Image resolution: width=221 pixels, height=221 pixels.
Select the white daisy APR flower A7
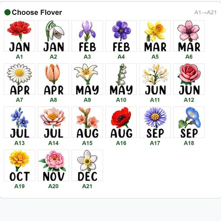tap(19, 79)
